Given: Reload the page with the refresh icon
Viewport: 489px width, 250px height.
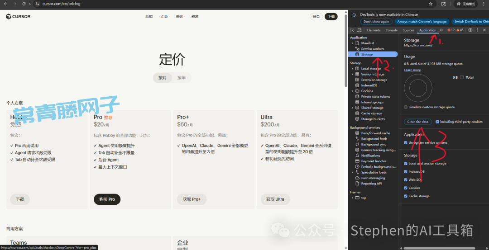Looking at the screenshot, I should 24,4.
